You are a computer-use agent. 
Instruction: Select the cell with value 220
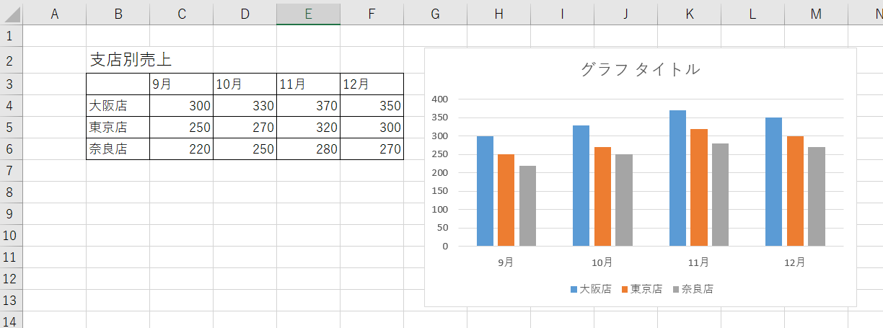point(181,149)
